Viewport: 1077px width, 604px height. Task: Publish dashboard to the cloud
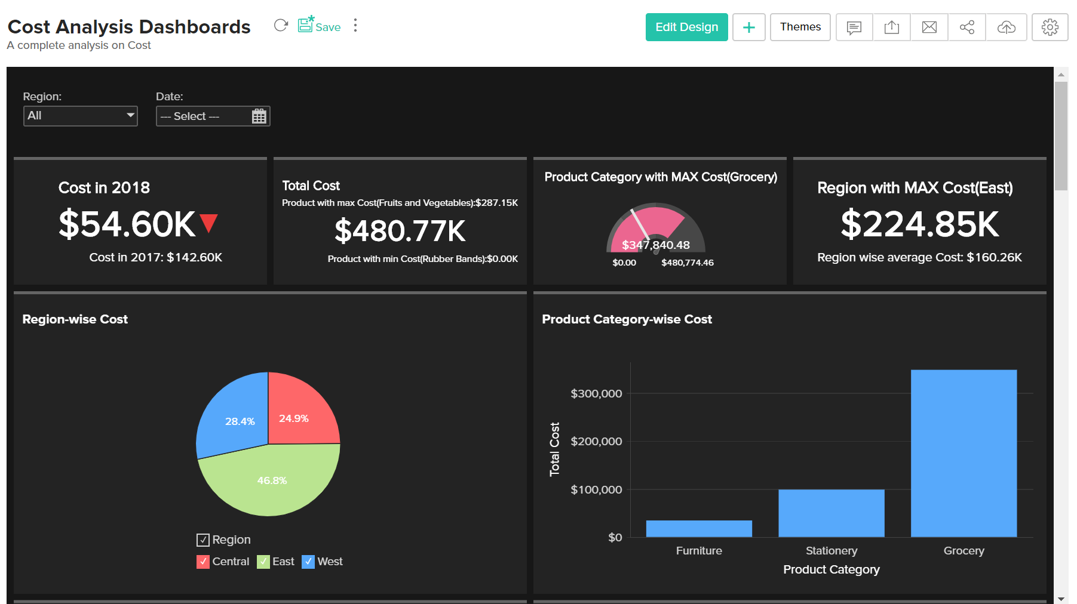point(1006,27)
